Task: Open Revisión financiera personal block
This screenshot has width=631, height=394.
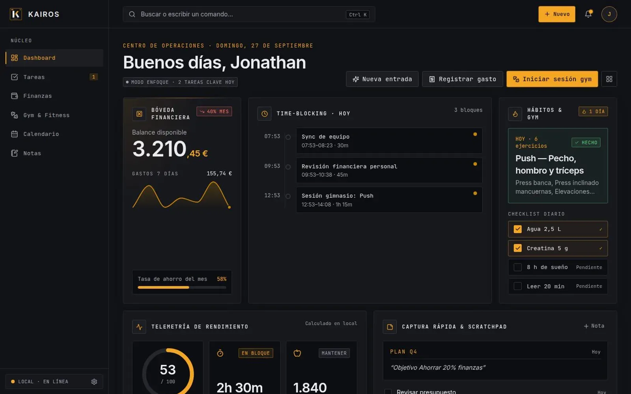Action: 389,170
